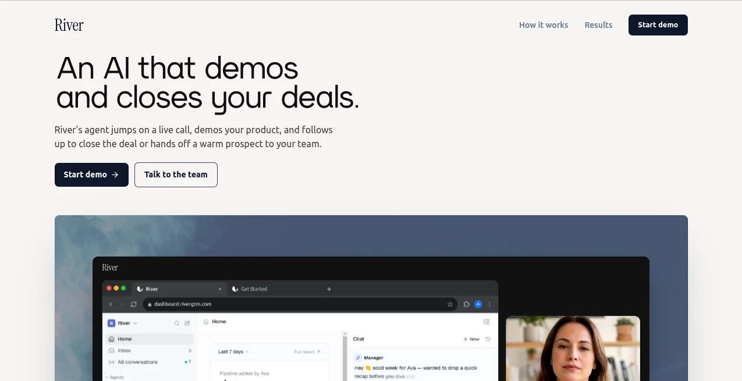Click the River label above the demo browser
This screenshot has height=381, width=742.
[x=110, y=268]
